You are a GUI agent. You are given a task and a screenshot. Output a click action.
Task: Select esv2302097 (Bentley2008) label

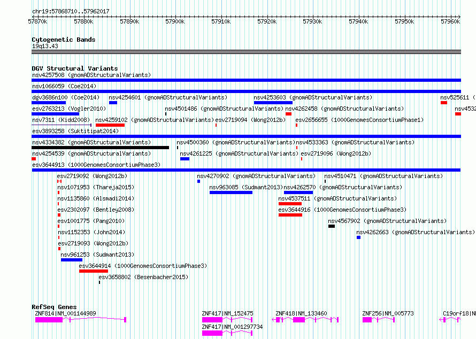(x=96, y=210)
